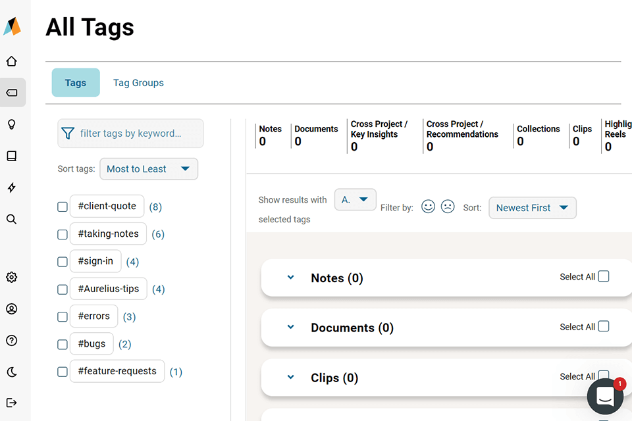Collapse the Documents (0) section chevron
Viewport: 632px width, 421px height.
[290, 328]
